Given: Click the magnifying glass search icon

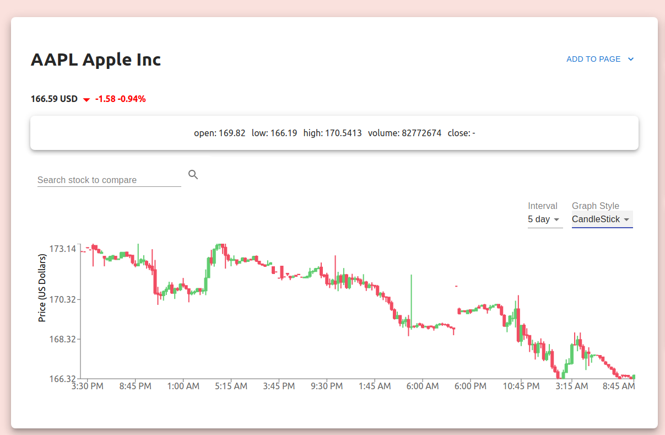Looking at the screenshot, I should [x=193, y=175].
